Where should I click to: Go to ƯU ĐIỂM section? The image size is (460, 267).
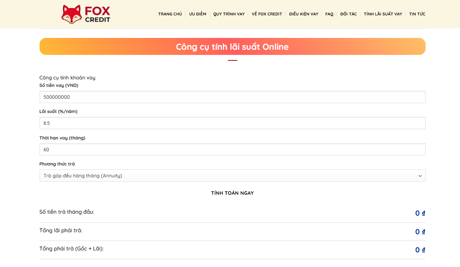198,14
